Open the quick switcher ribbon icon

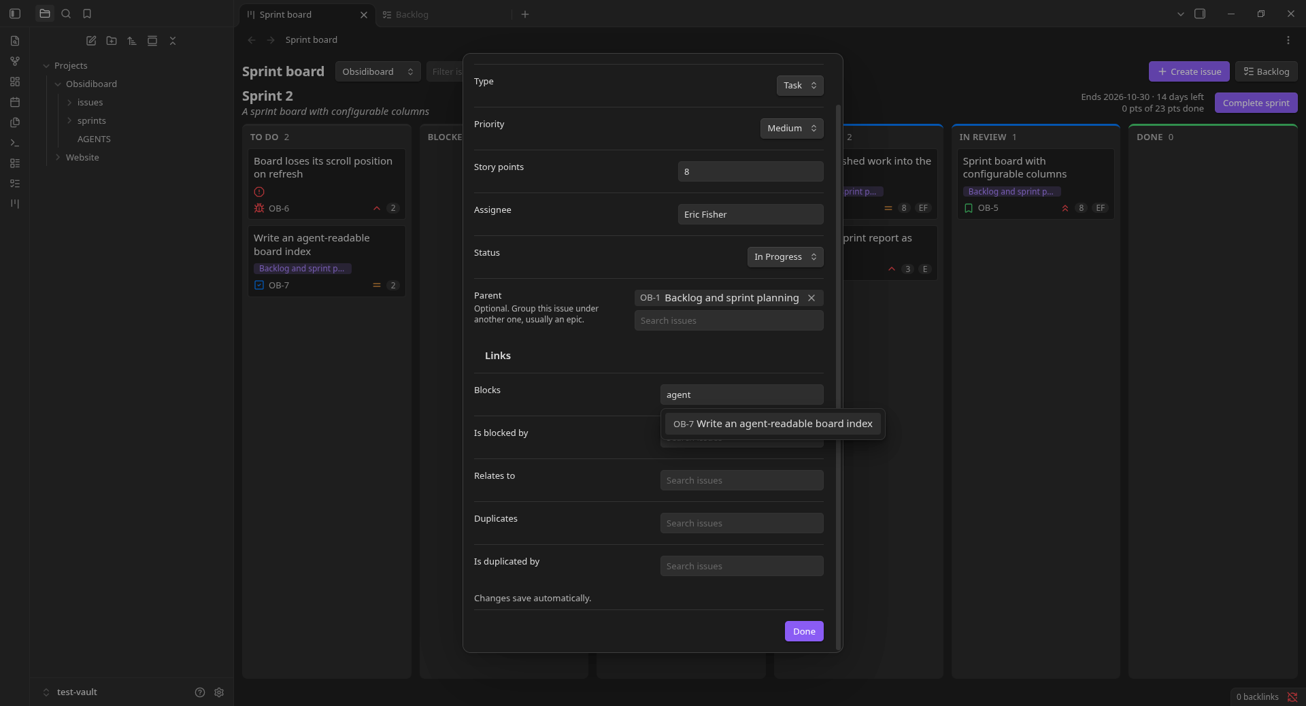pos(15,41)
